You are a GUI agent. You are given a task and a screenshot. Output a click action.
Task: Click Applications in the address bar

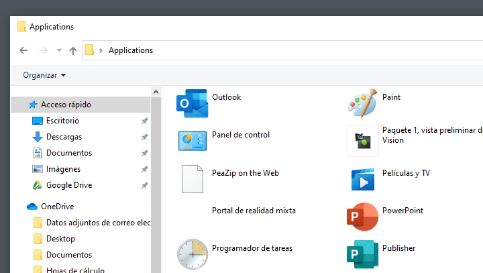(x=131, y=50)
